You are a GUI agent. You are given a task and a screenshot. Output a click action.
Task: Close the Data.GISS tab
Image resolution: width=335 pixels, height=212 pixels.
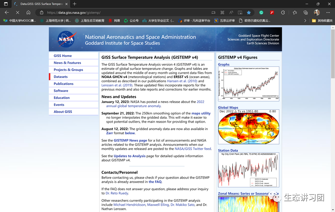pyautogui.click(x=67, y=4)
